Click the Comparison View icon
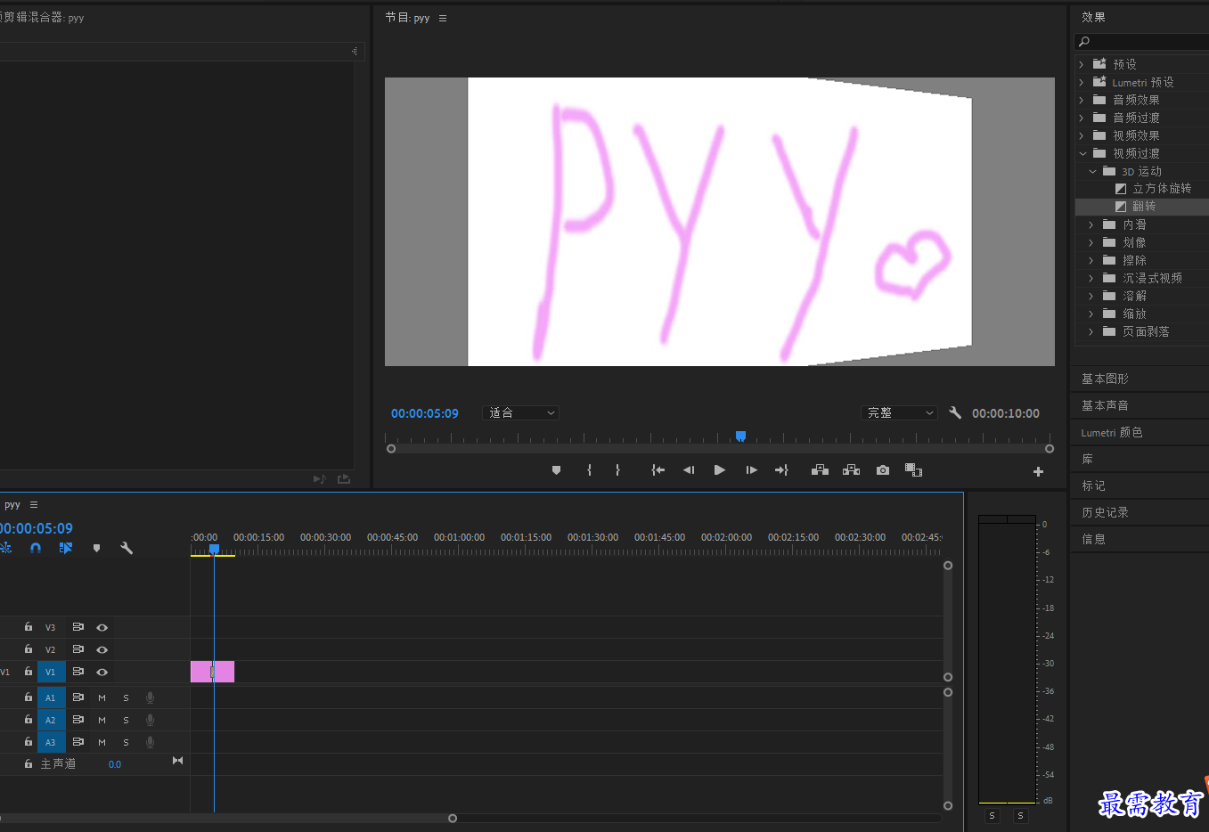1209x832 pixels. (x=913, y=470)
